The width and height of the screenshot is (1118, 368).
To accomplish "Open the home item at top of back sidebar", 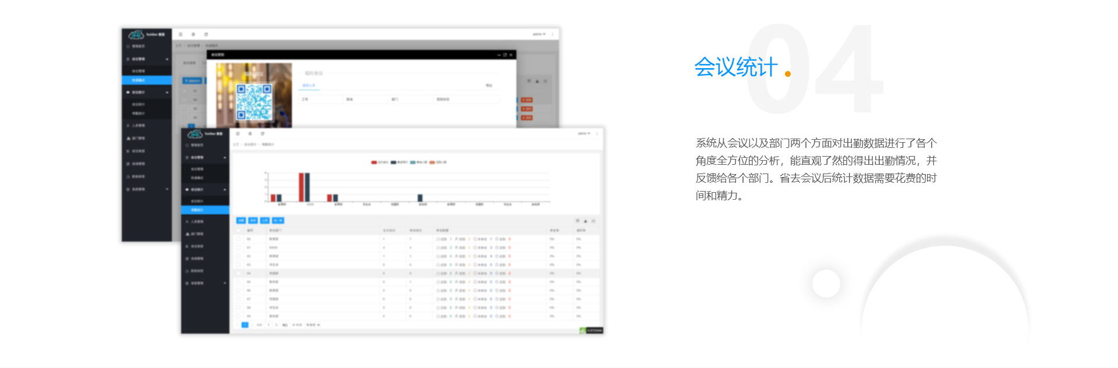I will pyautogui.click(x=147, y=46).
